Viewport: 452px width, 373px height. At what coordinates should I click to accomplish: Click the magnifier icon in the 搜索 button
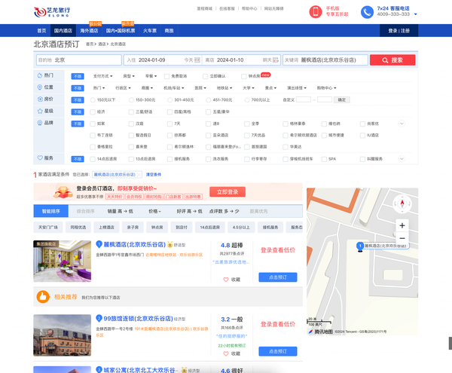pos(385,60)
